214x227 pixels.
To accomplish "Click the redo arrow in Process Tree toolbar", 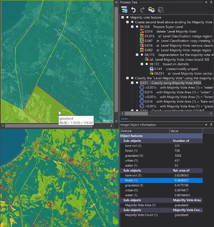I will tap(142, 10).
